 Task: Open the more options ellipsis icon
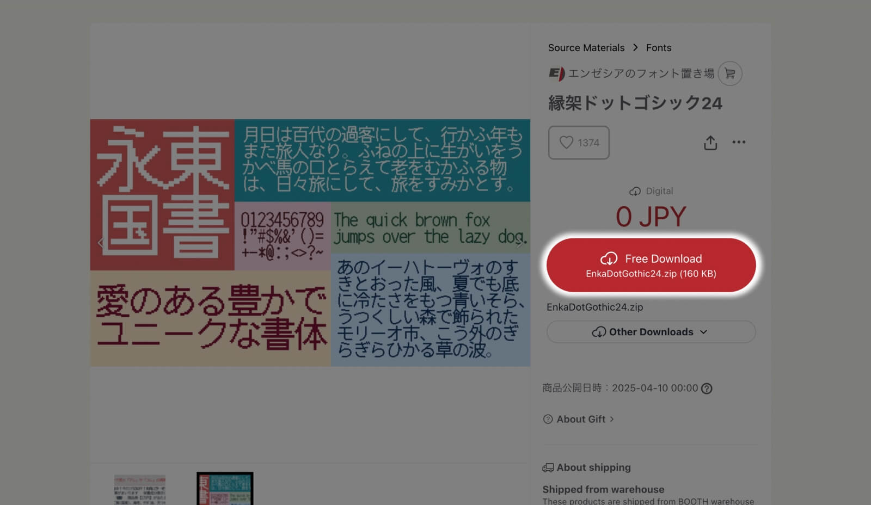tap(739, 142)
